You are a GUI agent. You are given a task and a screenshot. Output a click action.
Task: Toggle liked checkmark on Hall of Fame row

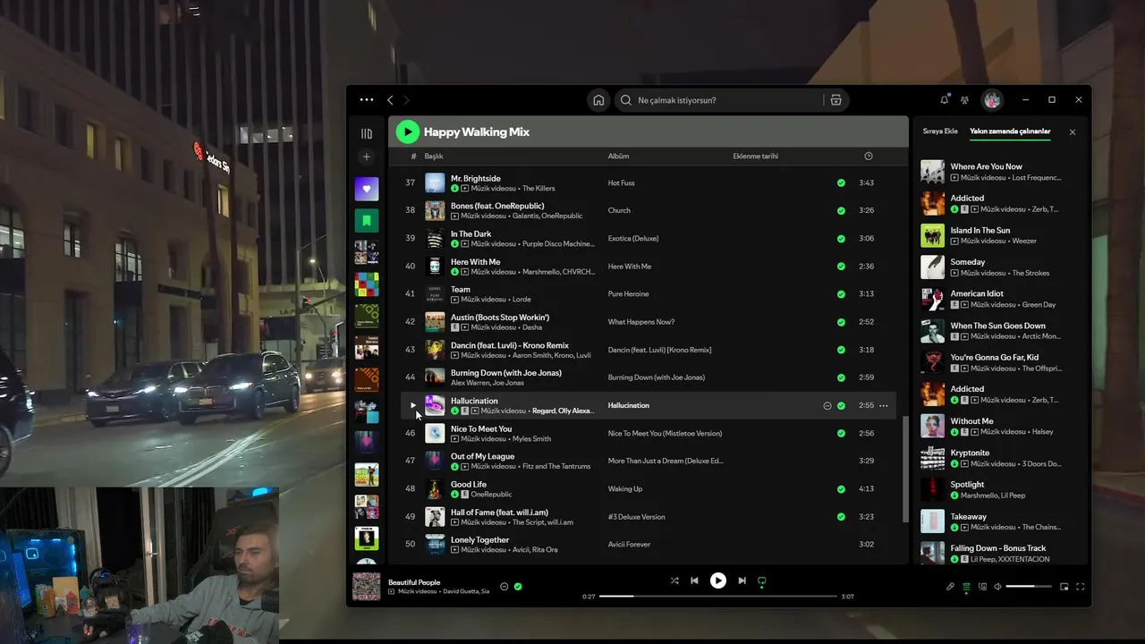(841, 517)
